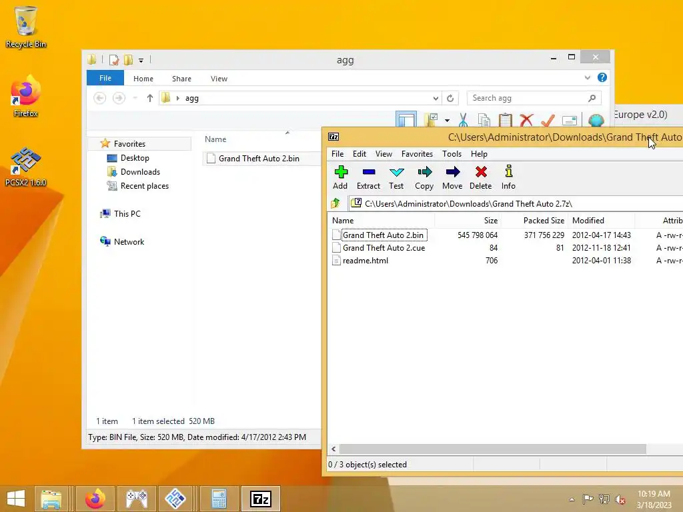The width and height of the screenshot is (683, 512).
Task: Switch to the Share ribbon tab
Action: (x=181, y=79)
